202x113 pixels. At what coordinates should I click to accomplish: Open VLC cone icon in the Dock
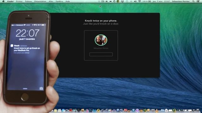click(157, 110)
